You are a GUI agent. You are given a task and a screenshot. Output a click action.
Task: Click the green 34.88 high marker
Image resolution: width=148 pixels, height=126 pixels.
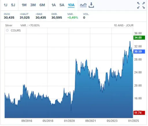pyautogui.click(x=139, y=37)
